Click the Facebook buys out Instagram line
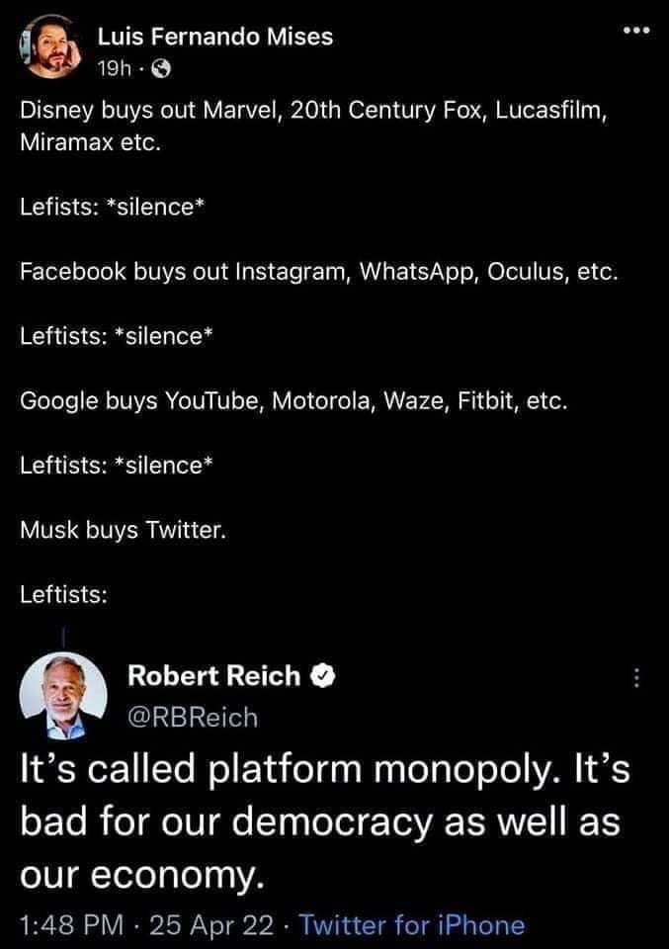The height and width of the screenshot is (949, 669). coord(319,271)
